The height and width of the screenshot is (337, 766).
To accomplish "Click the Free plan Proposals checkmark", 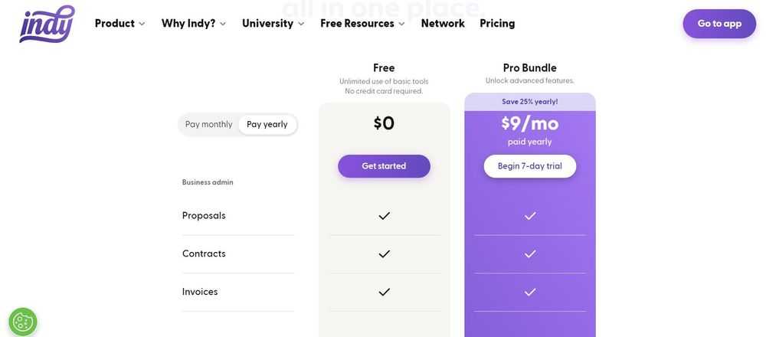I will click(x=385, y=216).
